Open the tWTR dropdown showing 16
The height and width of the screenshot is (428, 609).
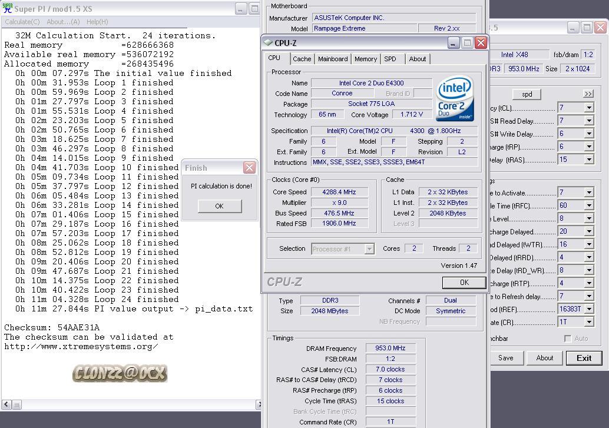tap(589, 244)
